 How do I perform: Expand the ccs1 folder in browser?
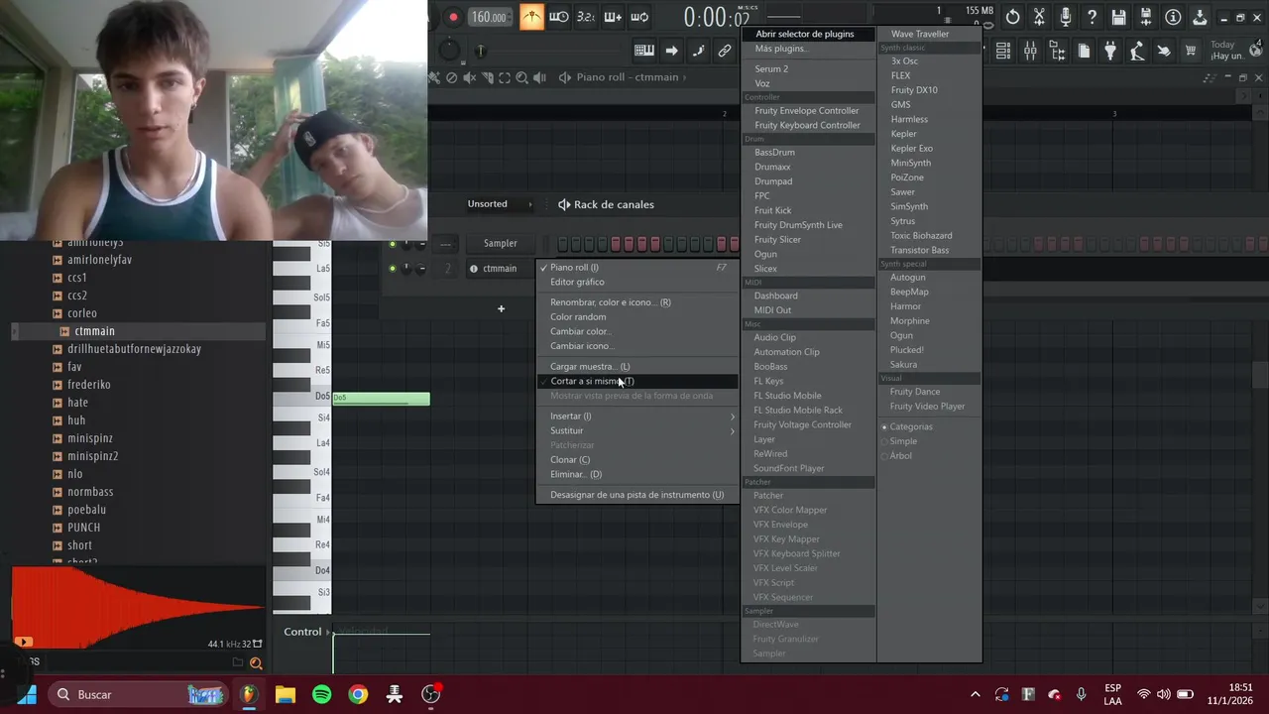coord(76,278)
